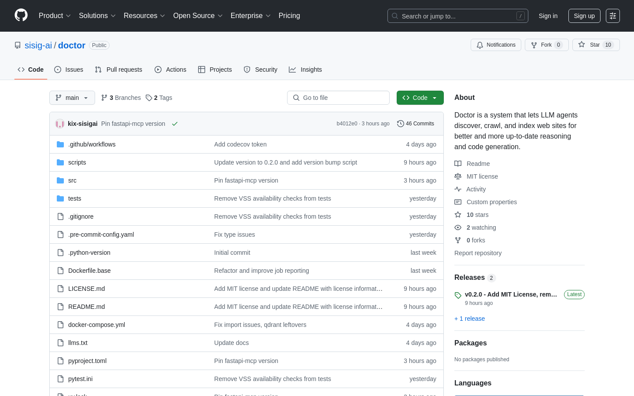Image resolution: width=634 pixels, height=396 pixels.
Task: Select the Code tab
Action: (31, 70)
